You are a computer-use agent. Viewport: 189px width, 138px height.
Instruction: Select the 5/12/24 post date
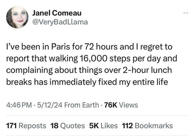point(50,105)
